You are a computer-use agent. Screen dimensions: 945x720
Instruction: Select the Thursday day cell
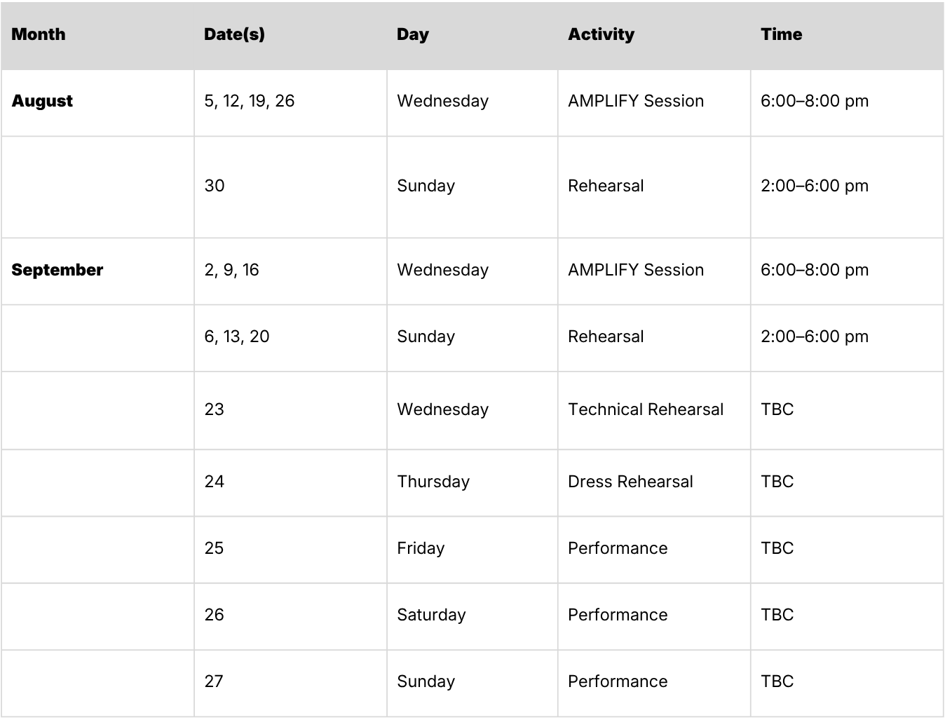472,482
